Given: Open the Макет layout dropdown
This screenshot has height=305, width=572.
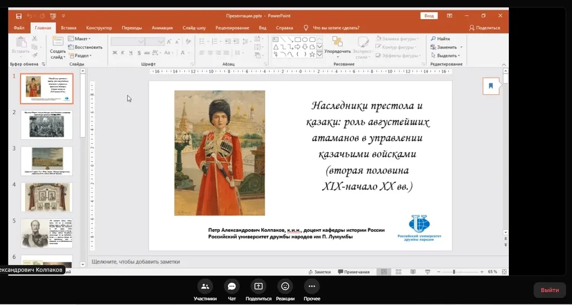Looking at the screenshot, I should (x=79, y=38).
